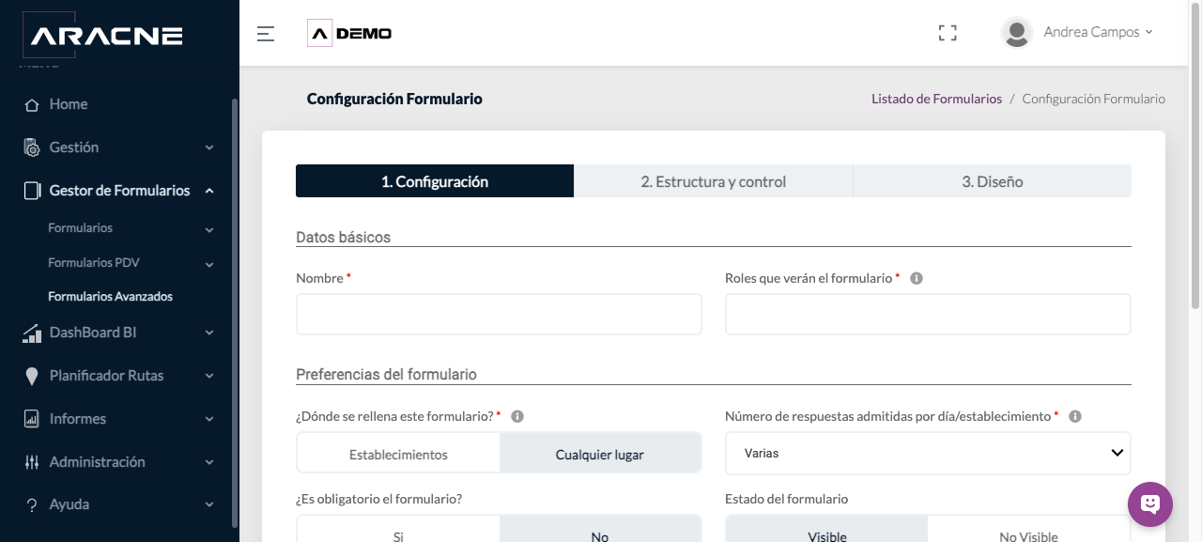Switch to 2. Estructura y control tab
Screen dimensions: 1202x542
pyautogui.click(x=714, y=181)
